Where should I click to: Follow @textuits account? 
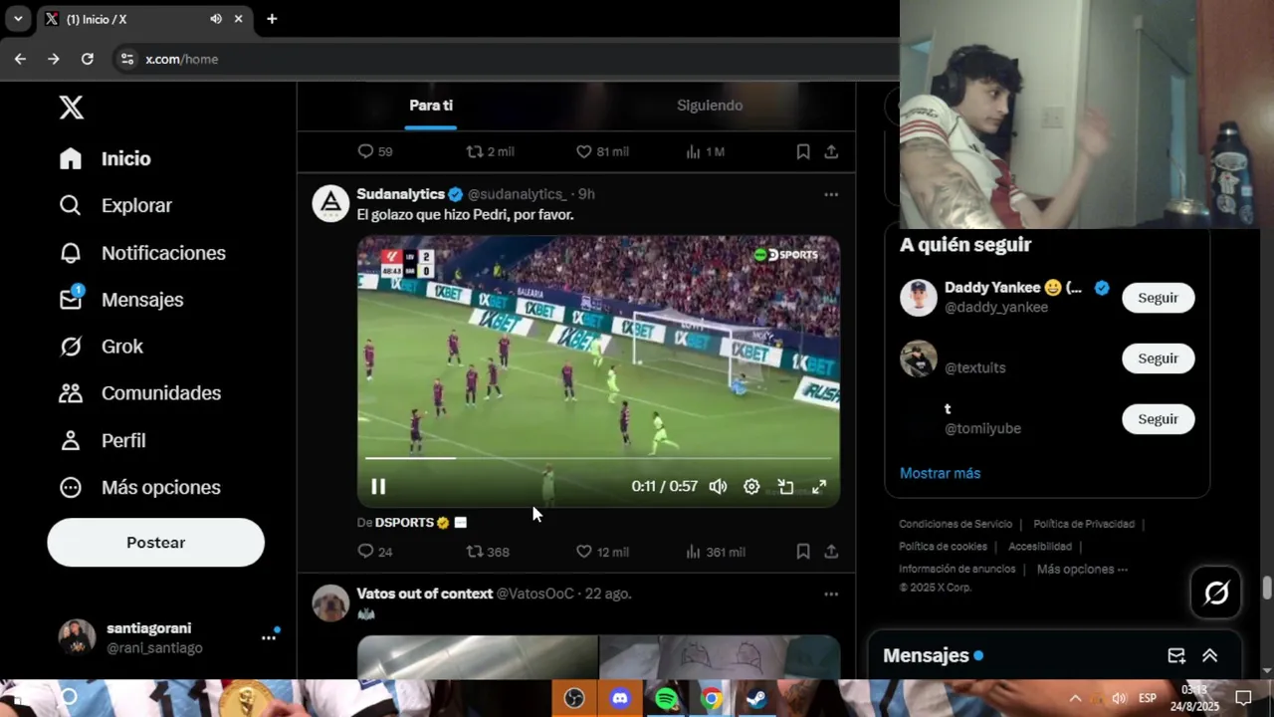point(1158,358)
